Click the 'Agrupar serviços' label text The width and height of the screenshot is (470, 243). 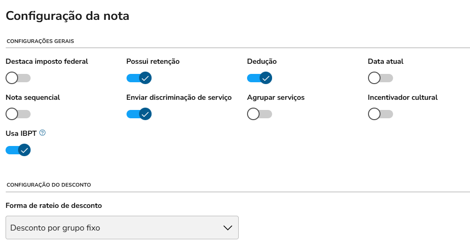tap(276, 97)
